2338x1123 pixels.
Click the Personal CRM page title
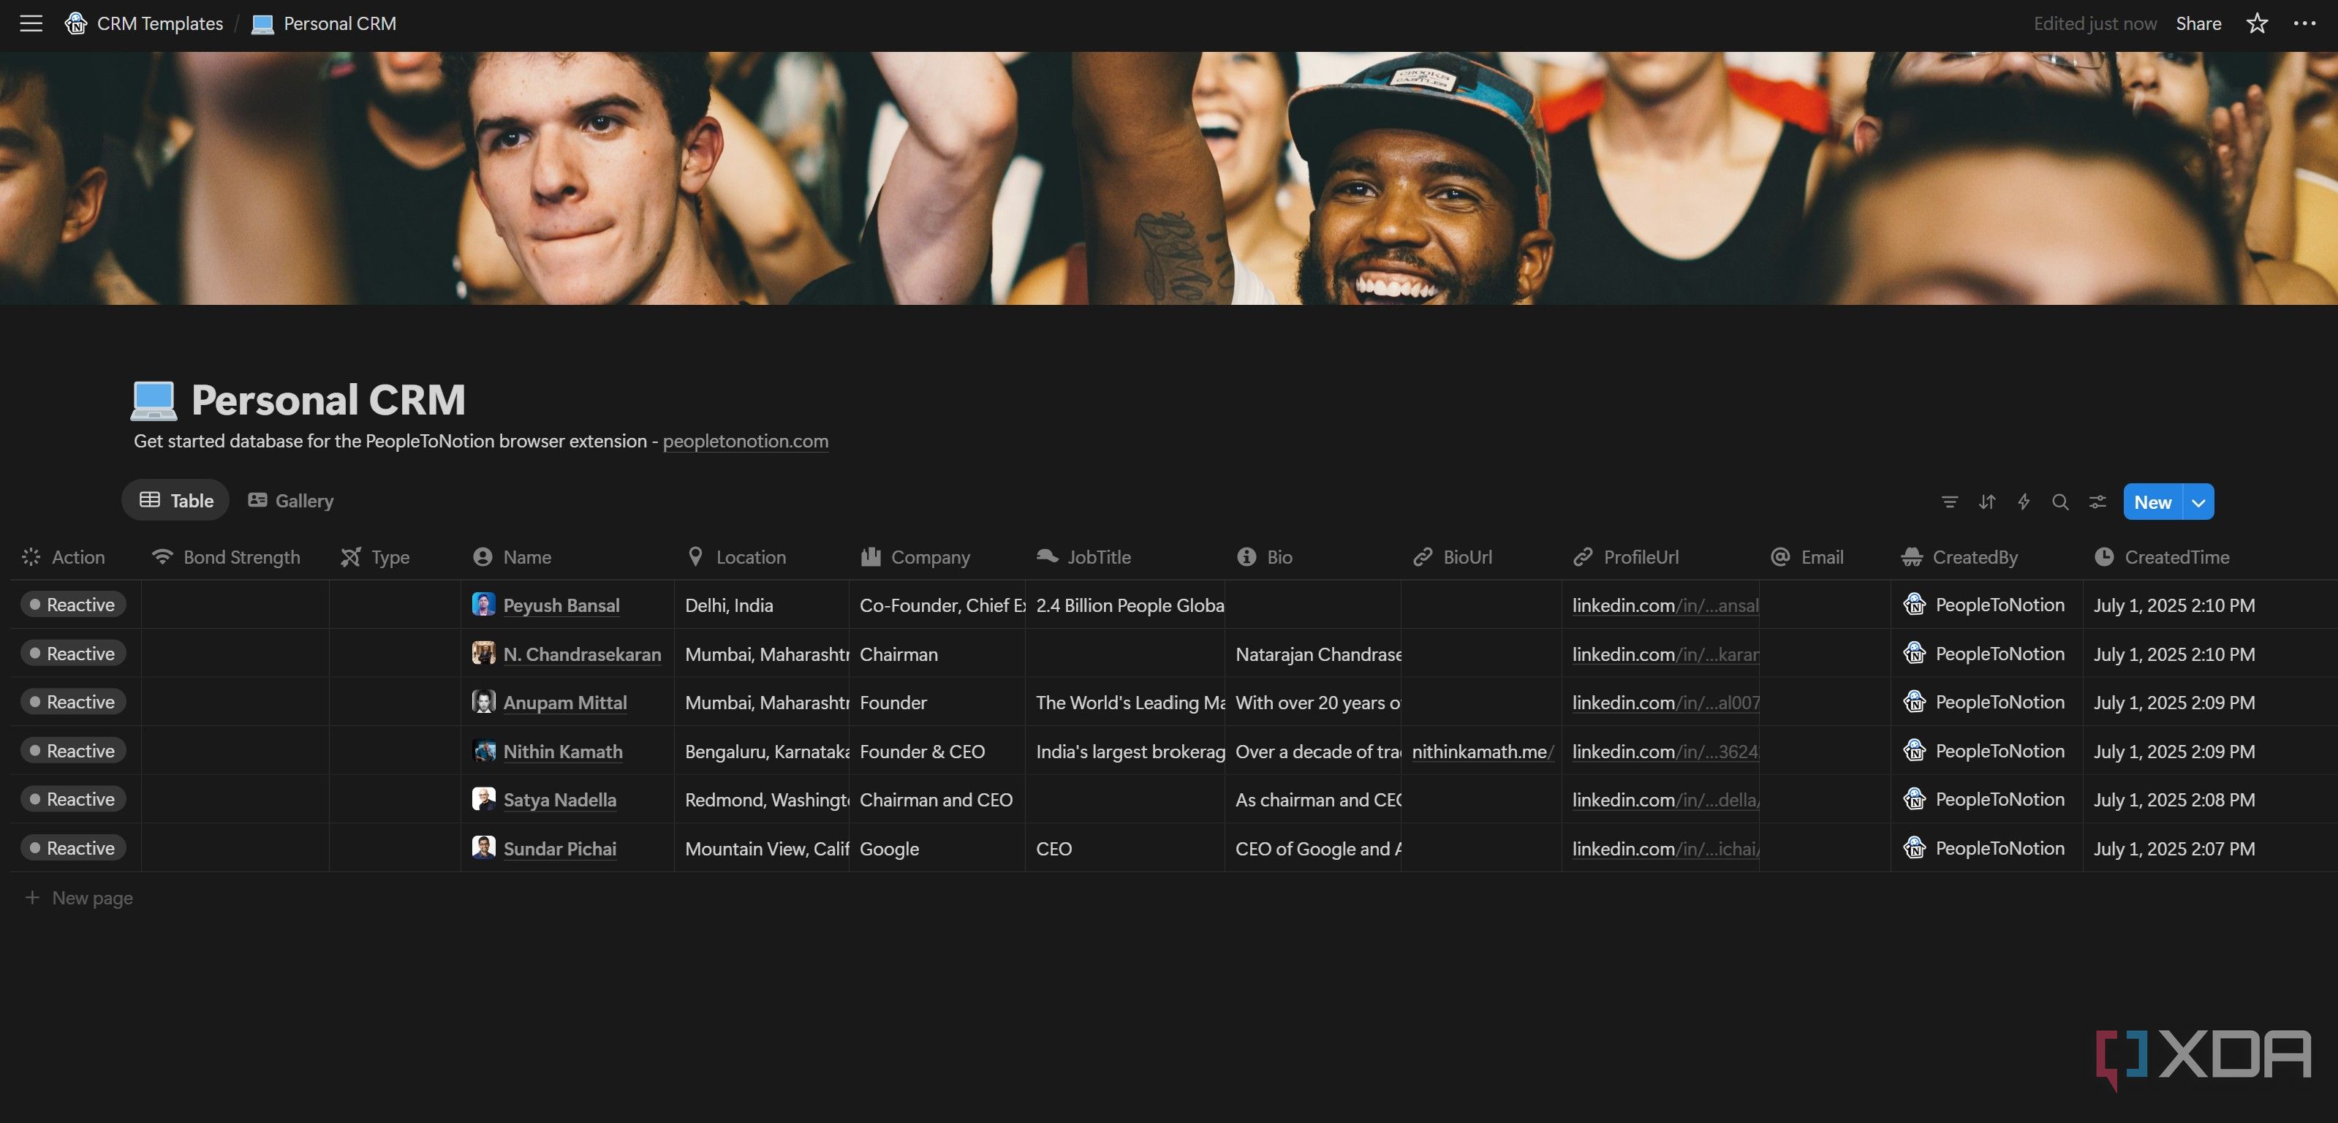328,401
